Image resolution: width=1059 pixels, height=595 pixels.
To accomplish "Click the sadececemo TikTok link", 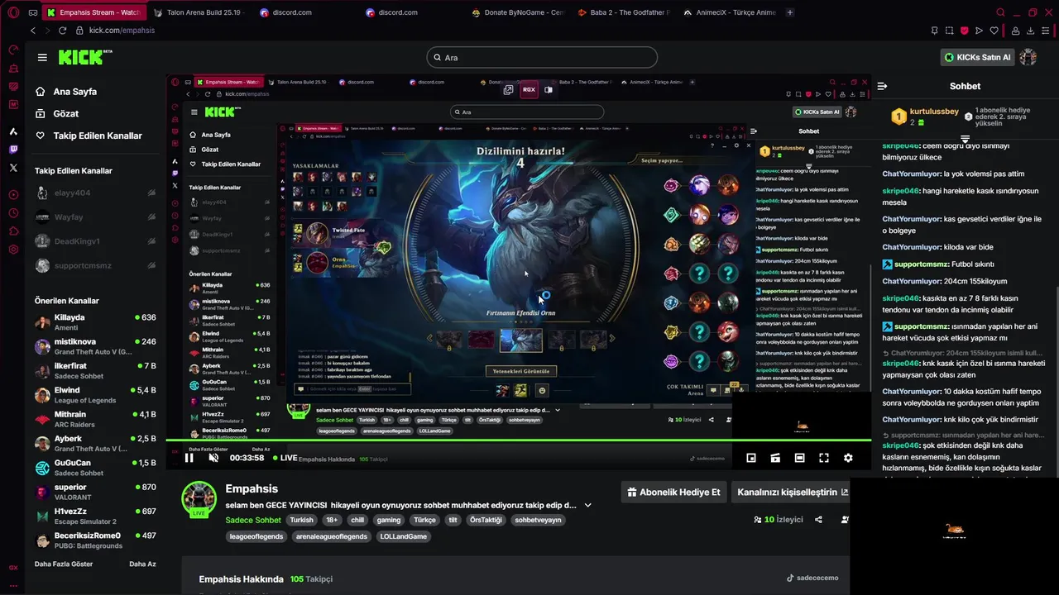I will [x=812, y=578].
